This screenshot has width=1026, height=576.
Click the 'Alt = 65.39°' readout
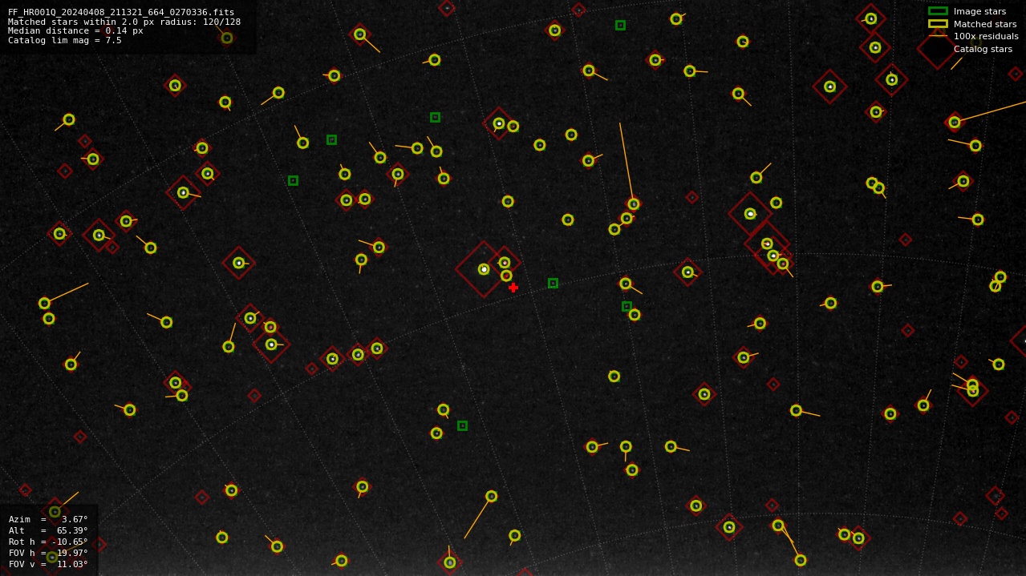tap(48, 530)
